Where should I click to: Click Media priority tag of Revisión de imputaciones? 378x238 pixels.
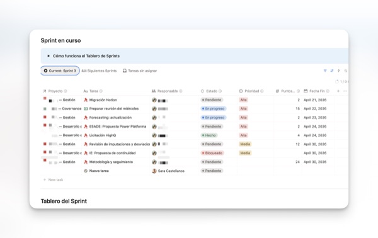tap(245, 144)
